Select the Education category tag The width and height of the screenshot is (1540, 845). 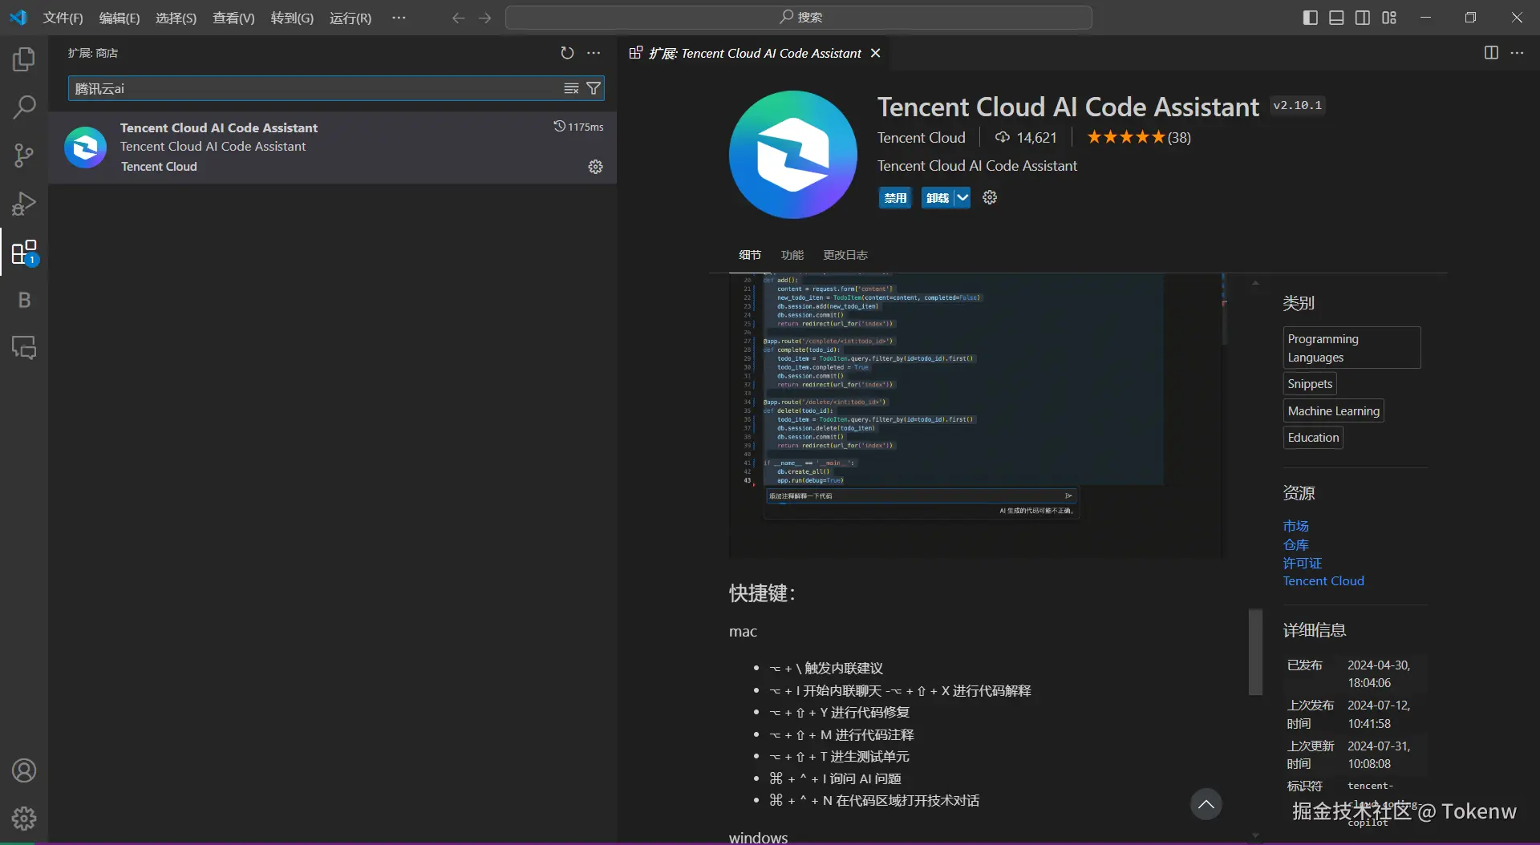click(x=1313, y=438)
